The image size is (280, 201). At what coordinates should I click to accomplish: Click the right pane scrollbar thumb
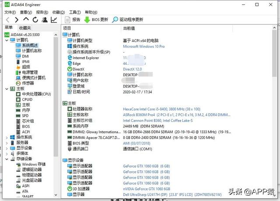274,53
